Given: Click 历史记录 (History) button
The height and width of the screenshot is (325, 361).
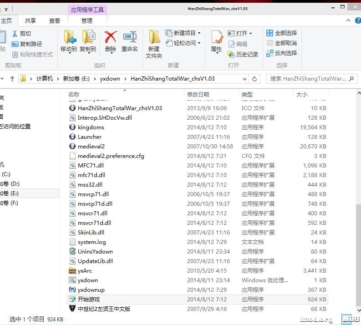Looking at the screenshot, I should tap(243, 54).
